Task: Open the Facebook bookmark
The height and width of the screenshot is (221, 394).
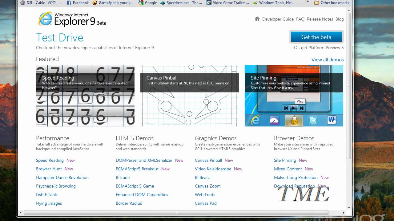Action: point(78,3)
